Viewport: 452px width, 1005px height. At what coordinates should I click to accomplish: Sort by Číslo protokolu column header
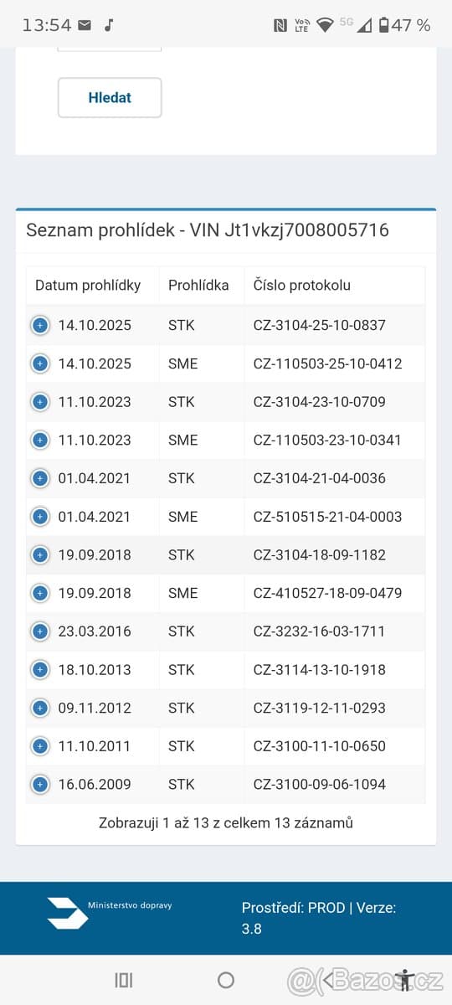click(302, 285)
